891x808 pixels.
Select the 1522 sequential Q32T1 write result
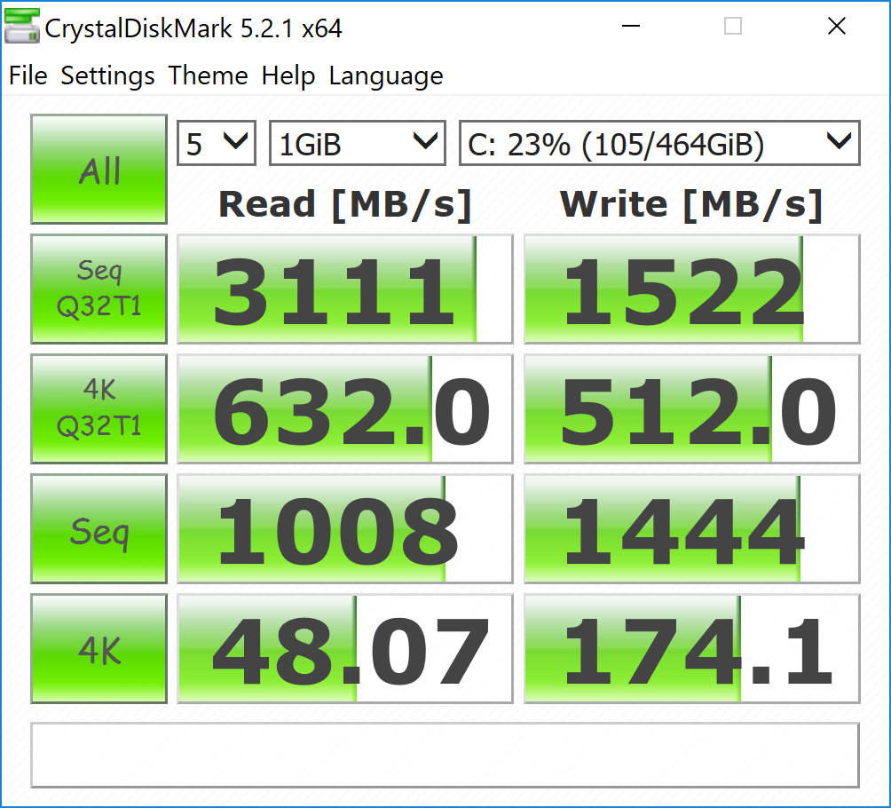click(692, 289)
